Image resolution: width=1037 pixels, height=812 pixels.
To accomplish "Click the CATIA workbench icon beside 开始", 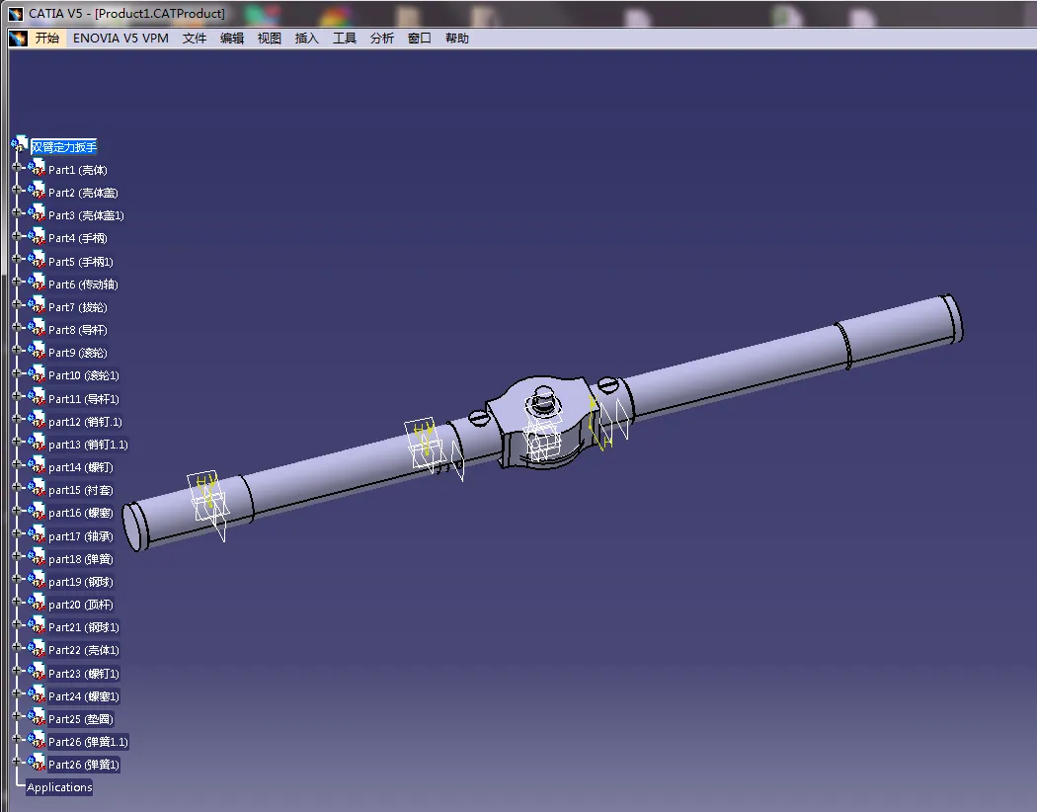I will click(x=18, y=39).
